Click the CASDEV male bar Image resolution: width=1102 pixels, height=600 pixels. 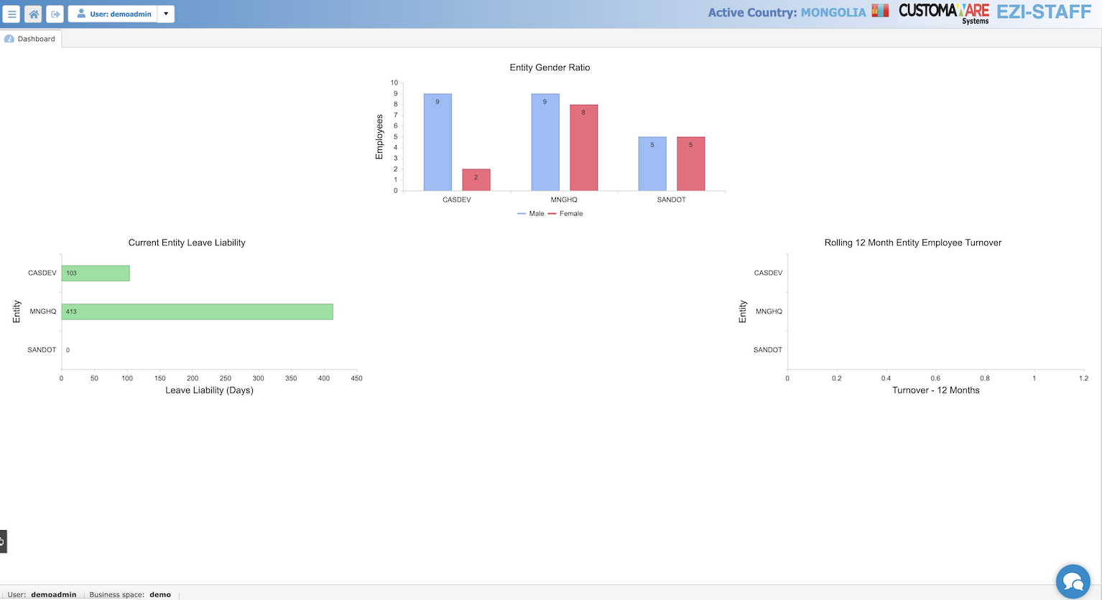click(x=437, y=142)
